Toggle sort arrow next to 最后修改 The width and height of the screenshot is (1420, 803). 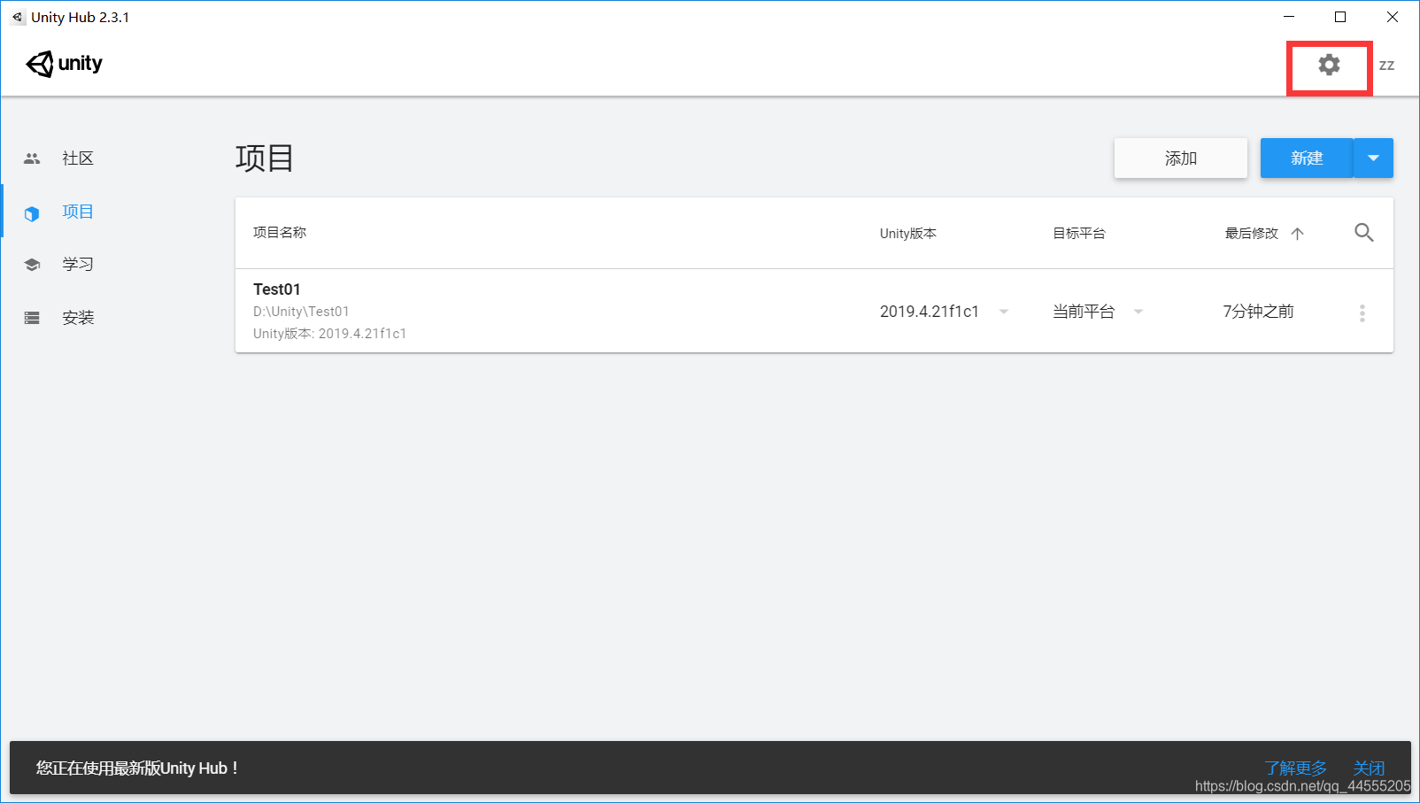(1297, 234)
